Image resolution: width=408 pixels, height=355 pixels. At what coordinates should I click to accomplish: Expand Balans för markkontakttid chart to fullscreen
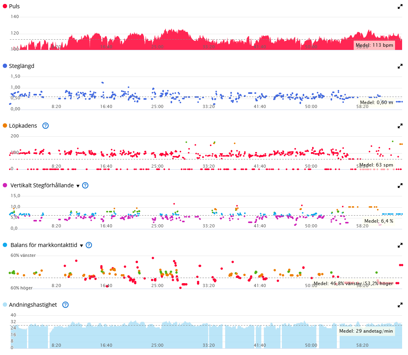[x=400, y=245]
